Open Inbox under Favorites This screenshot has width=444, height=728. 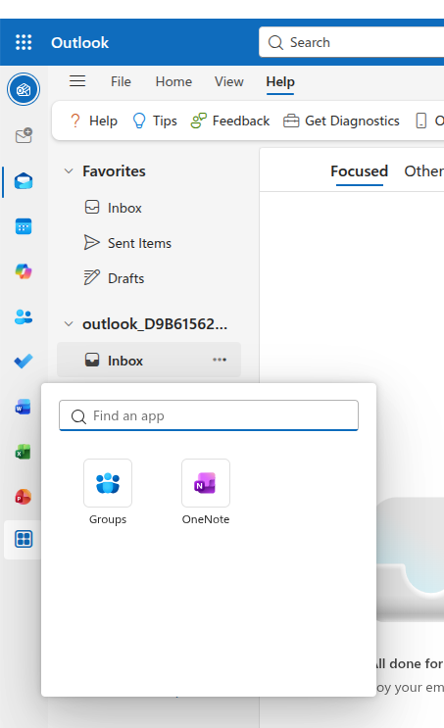(x=149, y=208)
